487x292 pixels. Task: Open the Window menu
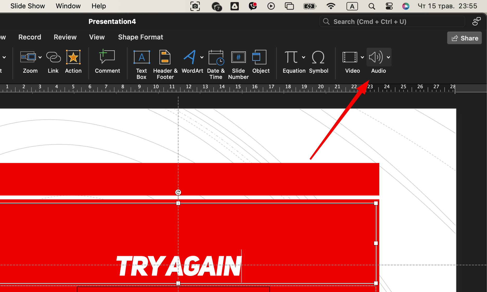coord(68,6)
